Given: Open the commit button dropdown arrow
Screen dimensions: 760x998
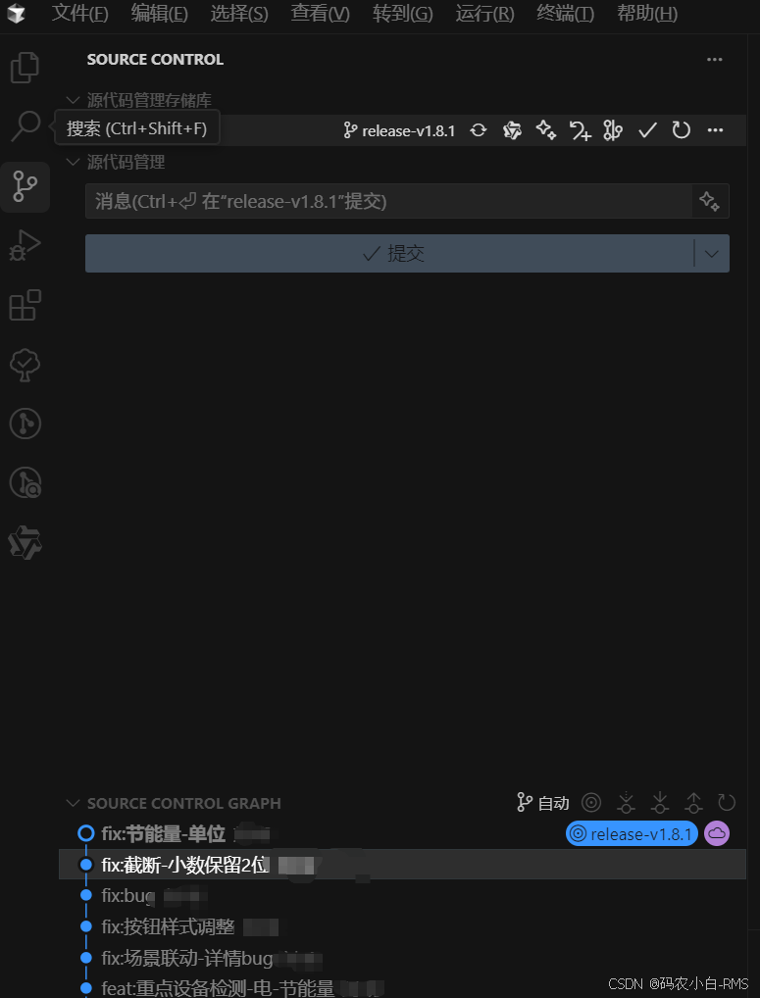Looking at the screenshot, I should 712,253.
